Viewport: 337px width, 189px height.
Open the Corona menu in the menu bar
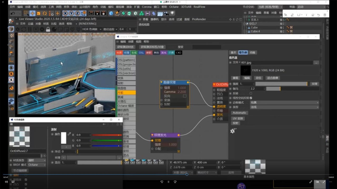pyautogui.click(x=146, y=7)
